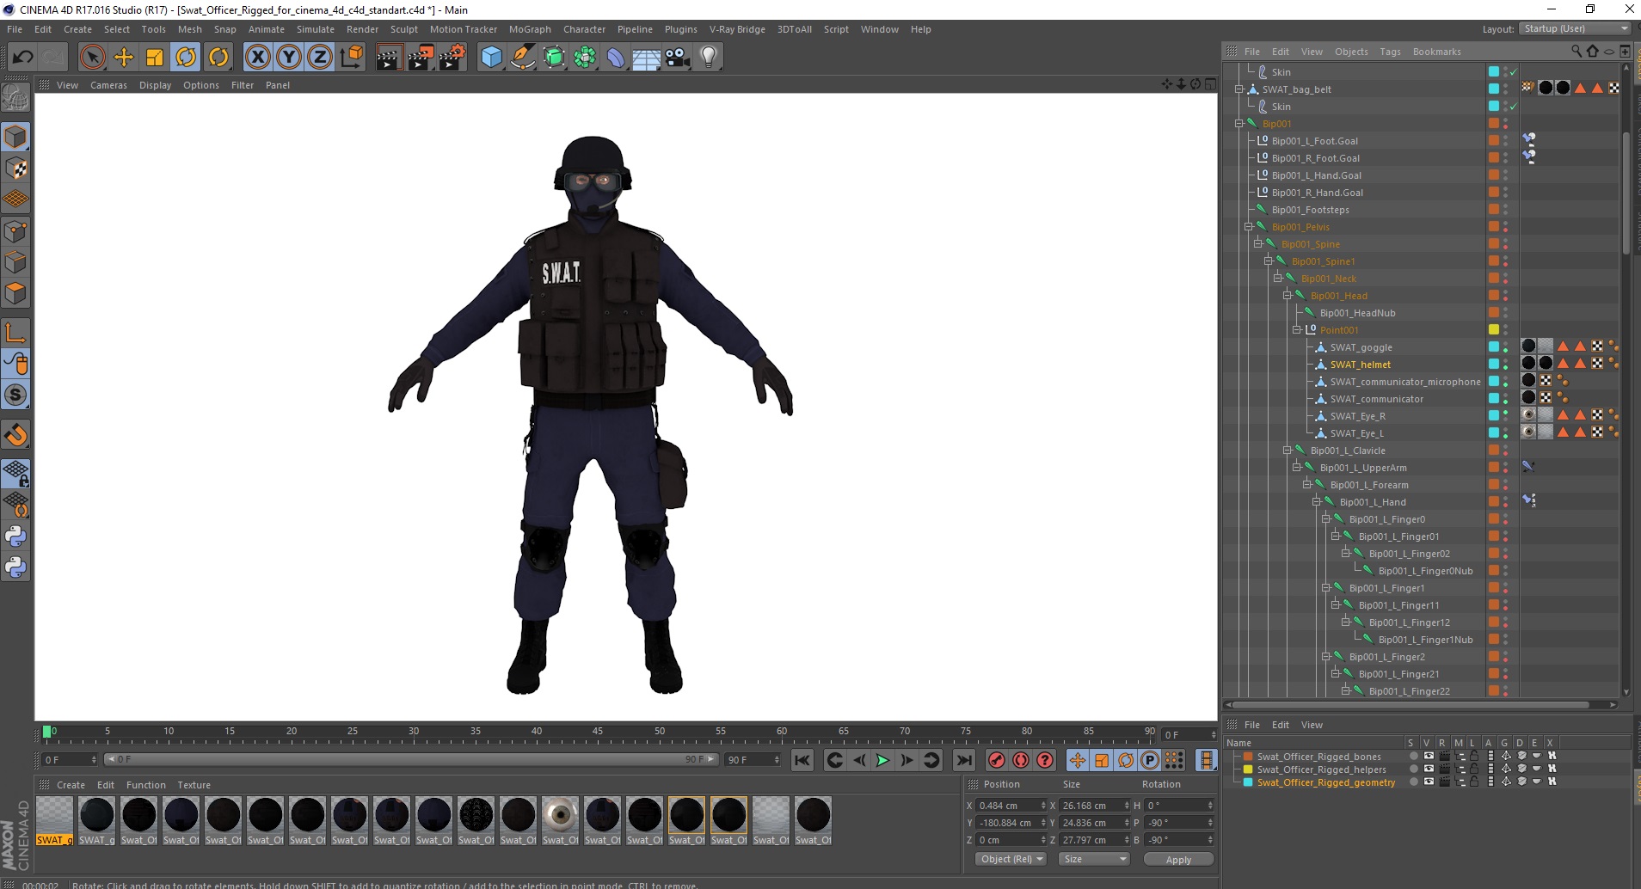Click the first Python script icon
Image resolution: width=1641 pixels, height=889 pixels.
16,536
